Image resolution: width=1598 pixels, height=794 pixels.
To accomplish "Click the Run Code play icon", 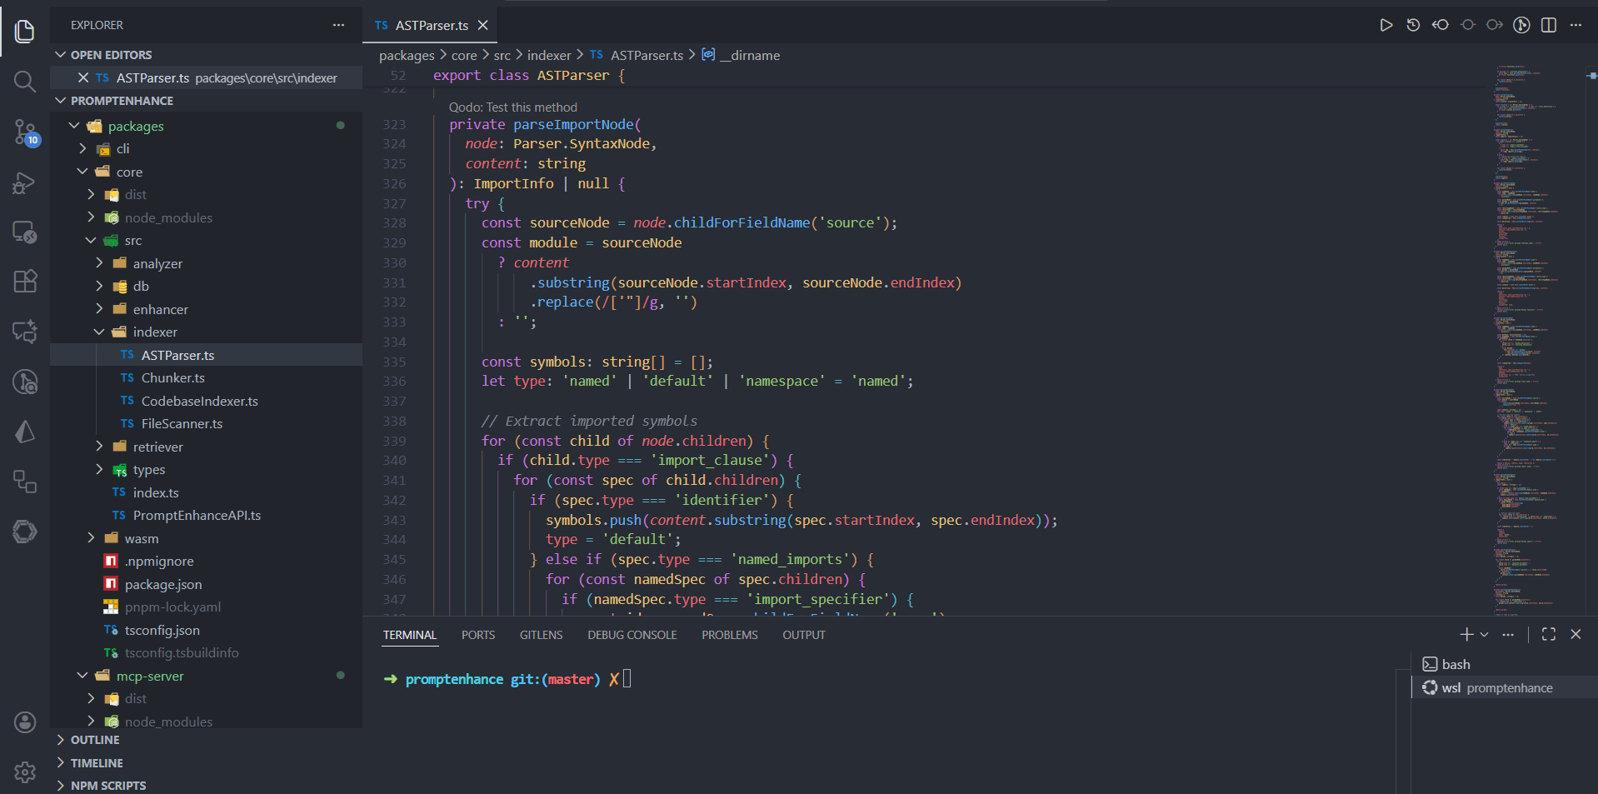I will 1386,25.
